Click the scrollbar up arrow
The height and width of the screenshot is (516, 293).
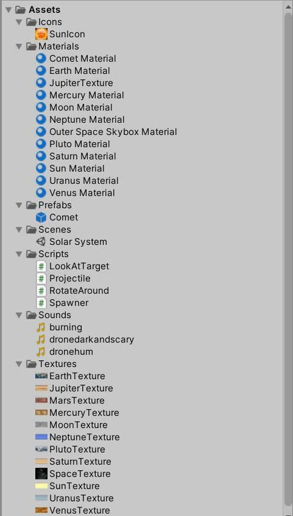pos(288,6)
